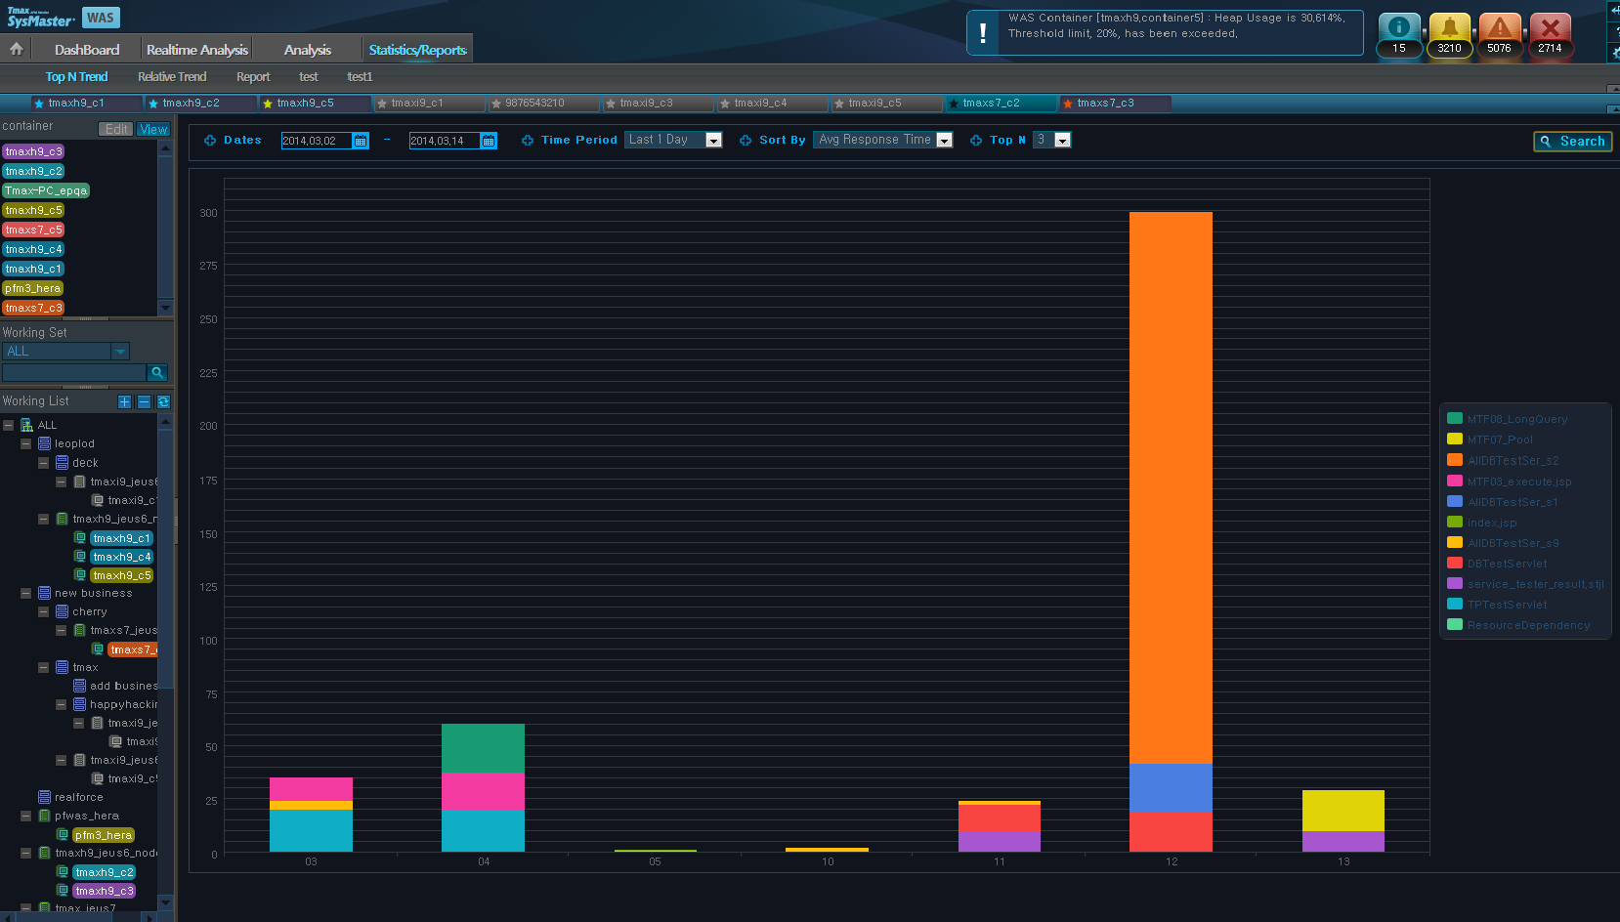The width and height of the screenshot is (1620, 922).
Task: Toggle star on tmaxi9_c1 favorite tab
Action: pyautogui.click(x=382, y=104)
